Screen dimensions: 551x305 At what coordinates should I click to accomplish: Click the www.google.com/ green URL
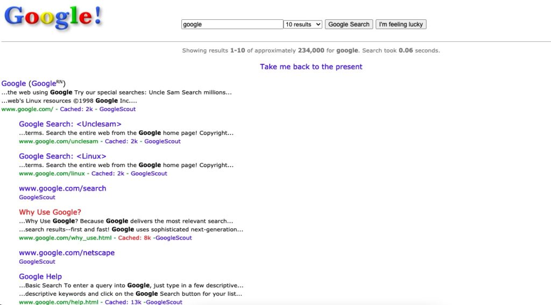(27, 109)
